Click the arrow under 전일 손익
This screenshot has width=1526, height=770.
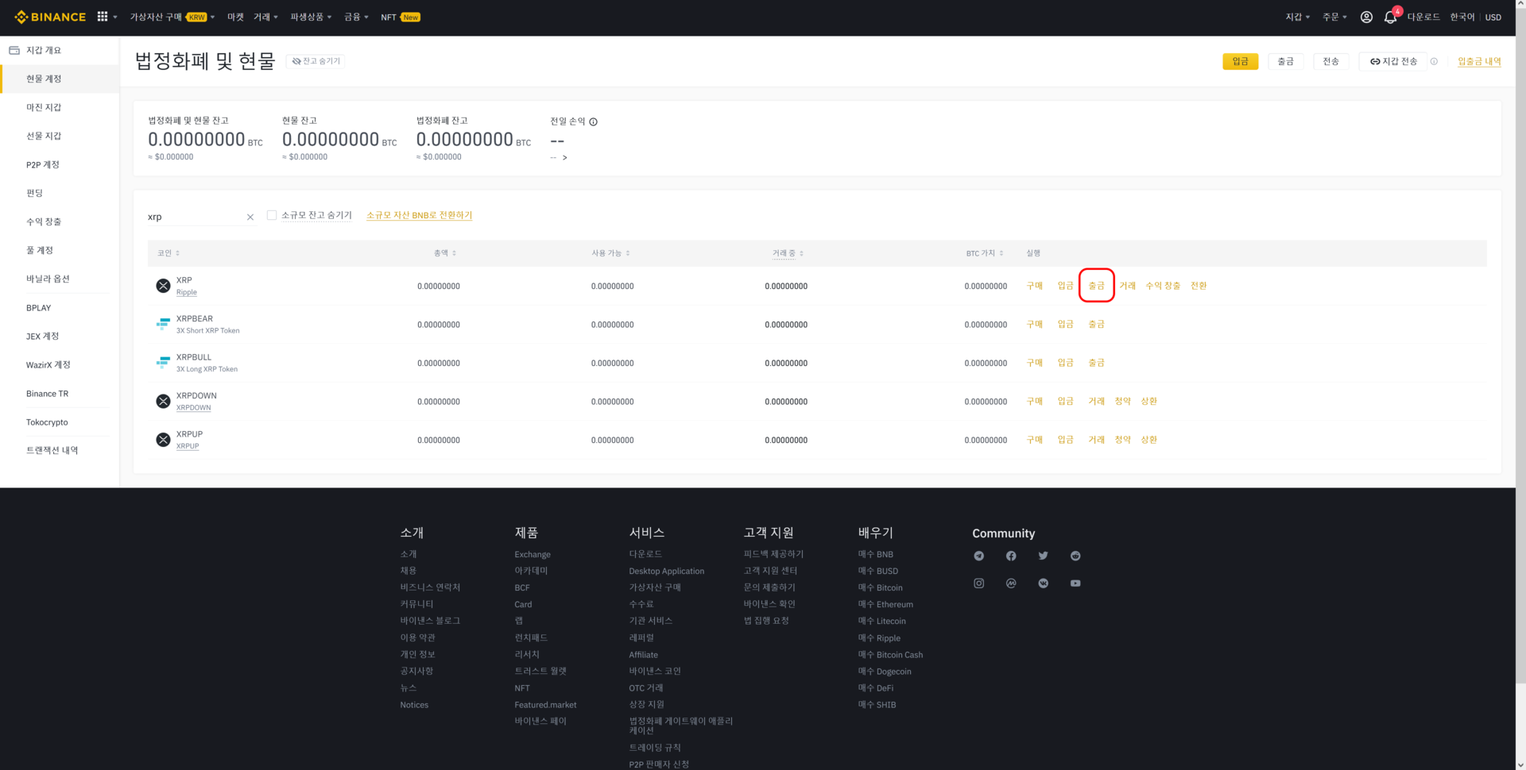(565, 158)
